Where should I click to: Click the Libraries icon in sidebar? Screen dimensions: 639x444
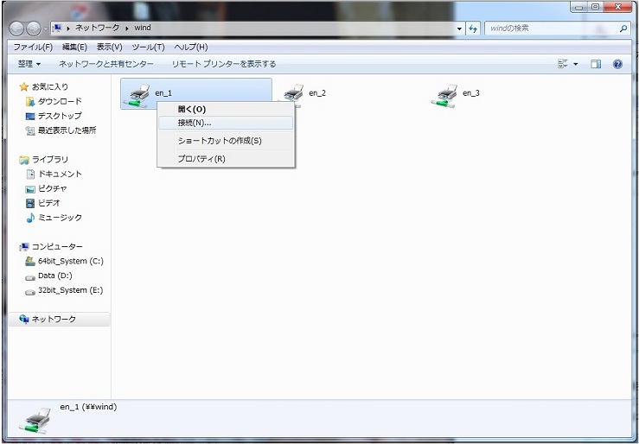[x=24, y=160]
